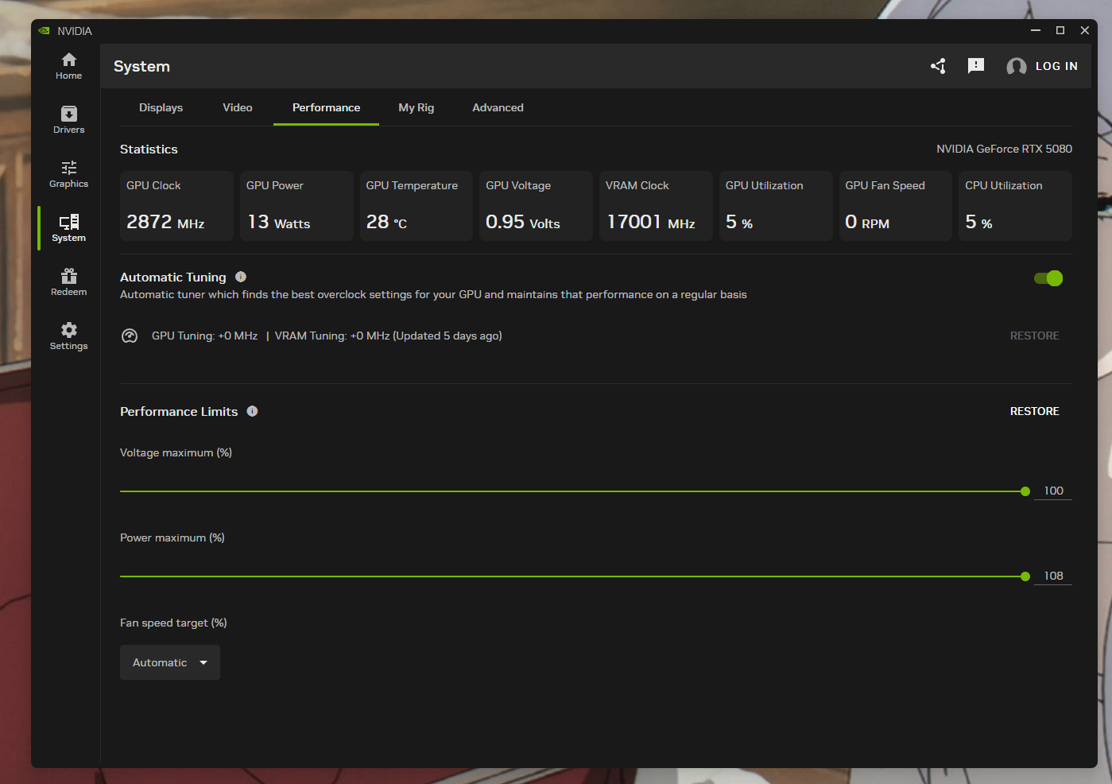The image size is (1112, 784).
Task: Open the Redeem section in sidebar
Action: click(68, 282)
